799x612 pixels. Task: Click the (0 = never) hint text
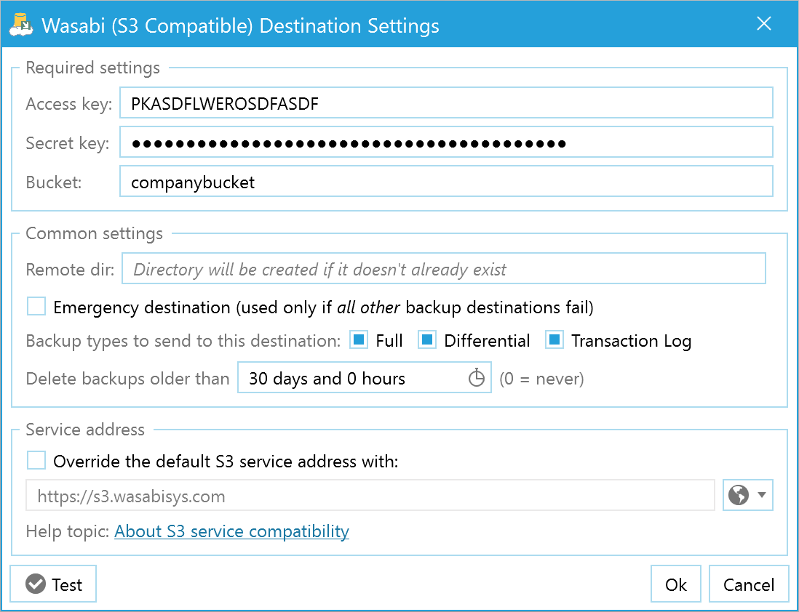click(x=541, y=379)
